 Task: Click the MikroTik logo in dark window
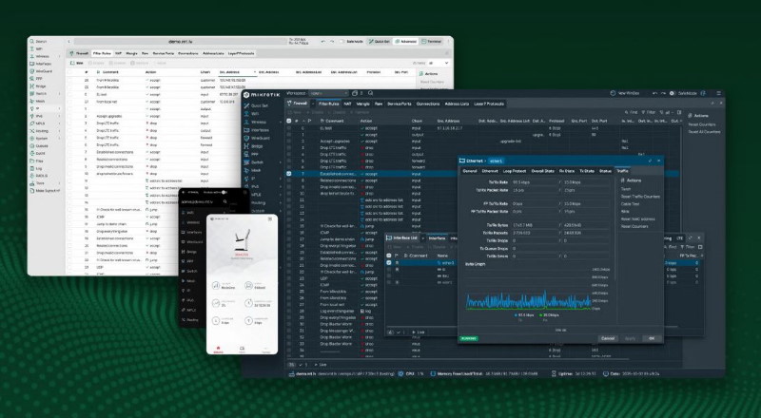(x=262, y=95)
